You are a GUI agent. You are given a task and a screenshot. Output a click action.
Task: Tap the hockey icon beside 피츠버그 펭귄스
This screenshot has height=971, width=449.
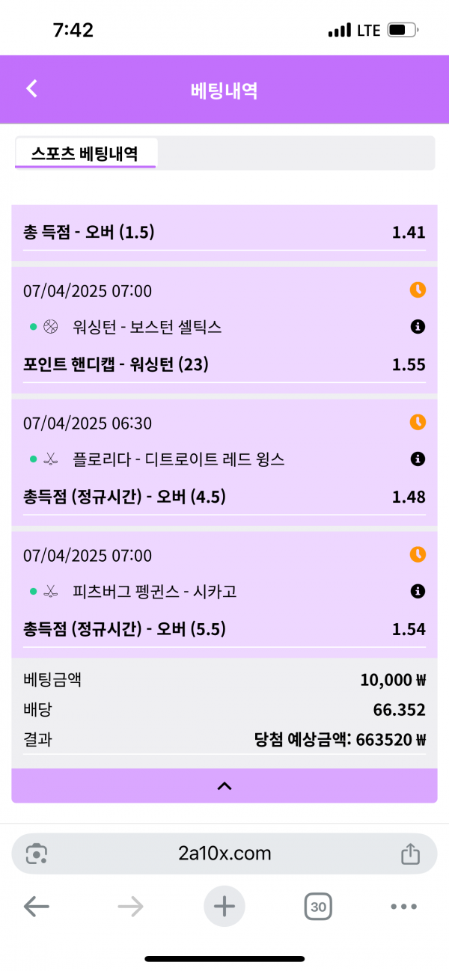pos(51,592)
